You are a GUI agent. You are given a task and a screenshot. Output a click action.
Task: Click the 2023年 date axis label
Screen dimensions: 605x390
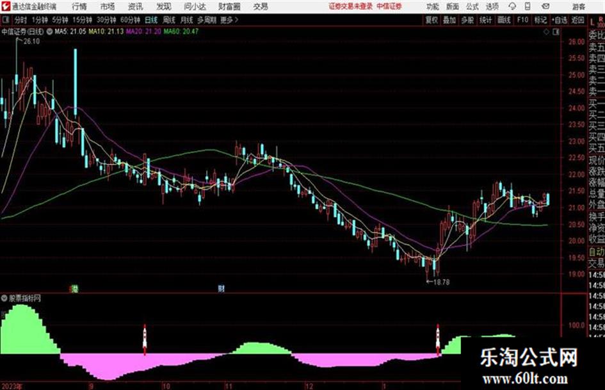point(12,386)
